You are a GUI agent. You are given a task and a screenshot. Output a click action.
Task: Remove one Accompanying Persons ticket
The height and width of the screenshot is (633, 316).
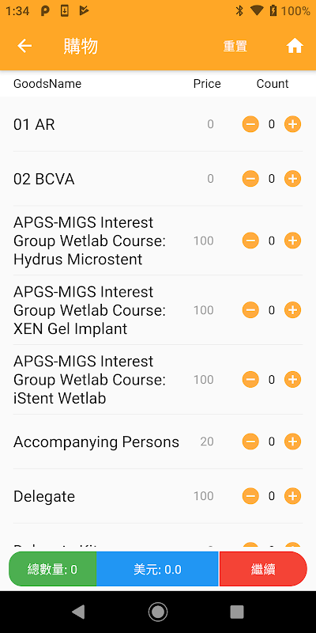tap(250, 442)
